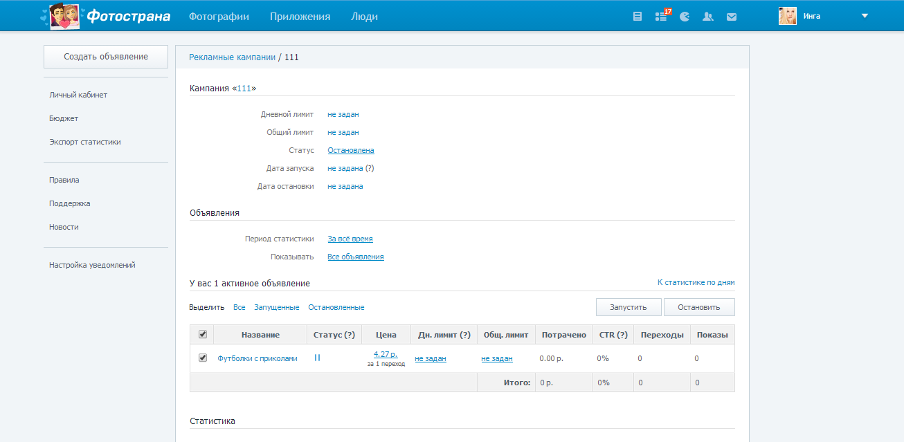Toggle the select-all checkbox in table header

pyautogui.click(x=203, y=334)
